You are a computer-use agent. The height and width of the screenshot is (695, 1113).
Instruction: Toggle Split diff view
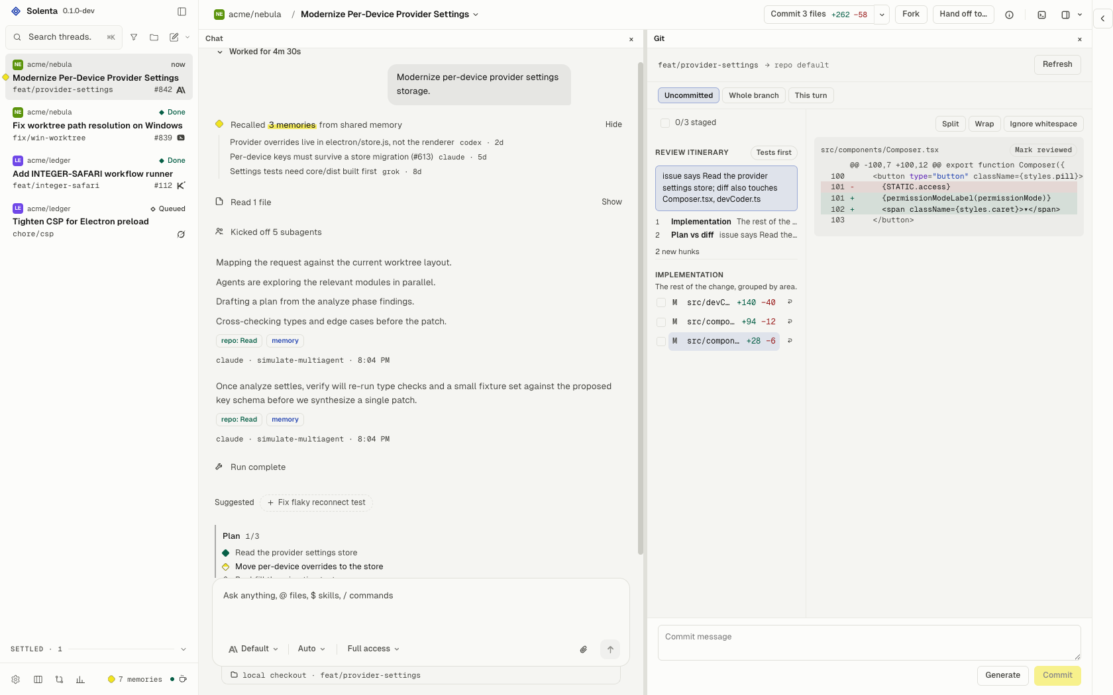click(950, 124)
